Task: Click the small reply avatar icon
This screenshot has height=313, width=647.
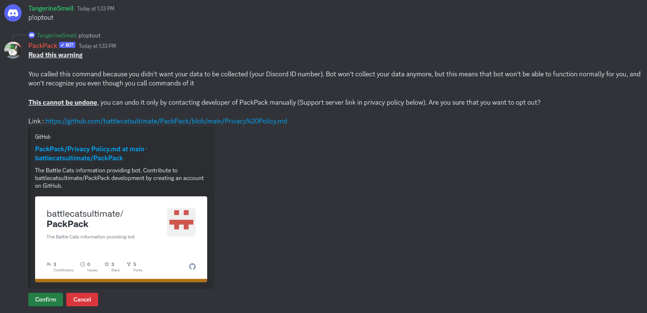Action: click(32, 35)
